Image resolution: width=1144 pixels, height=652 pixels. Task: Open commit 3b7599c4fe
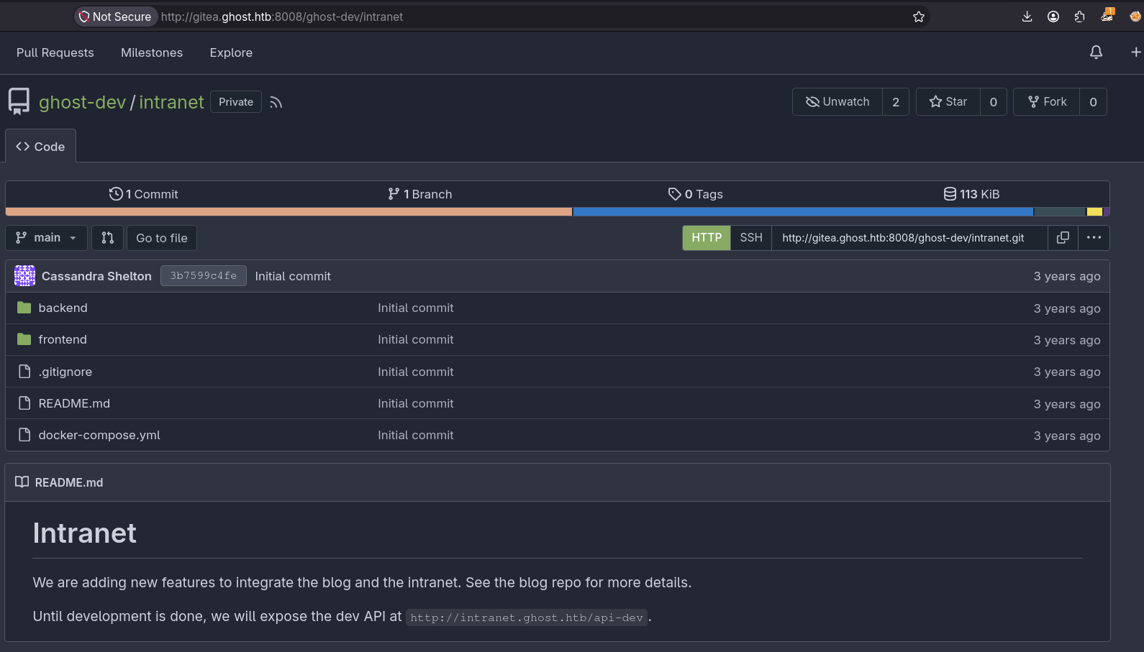pyautogui.click(x=204, y=276)
